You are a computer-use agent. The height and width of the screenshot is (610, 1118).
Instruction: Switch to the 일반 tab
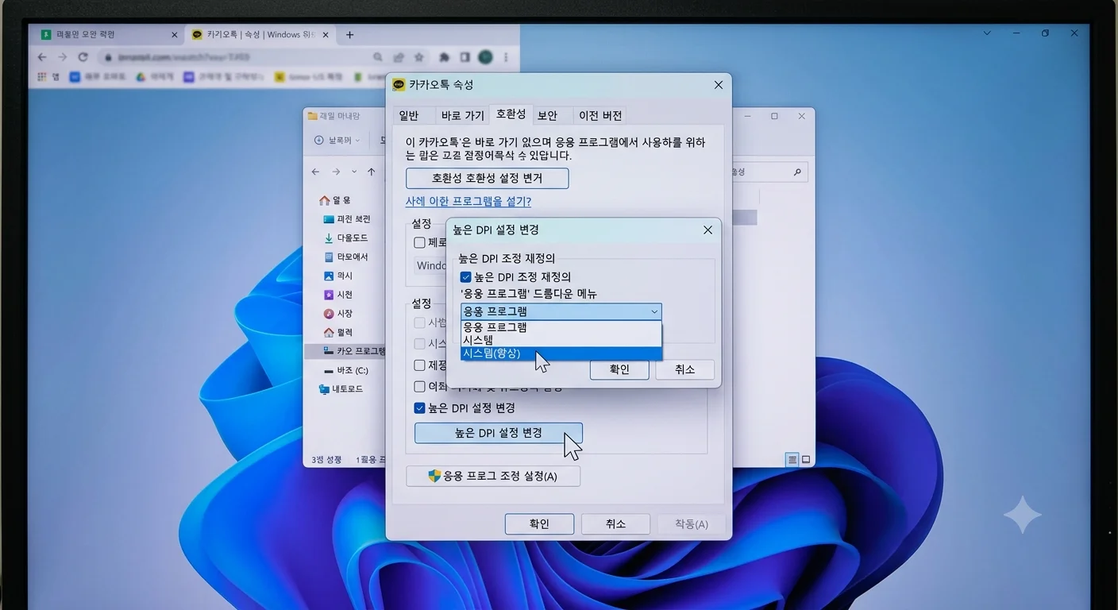coord(409,115)
